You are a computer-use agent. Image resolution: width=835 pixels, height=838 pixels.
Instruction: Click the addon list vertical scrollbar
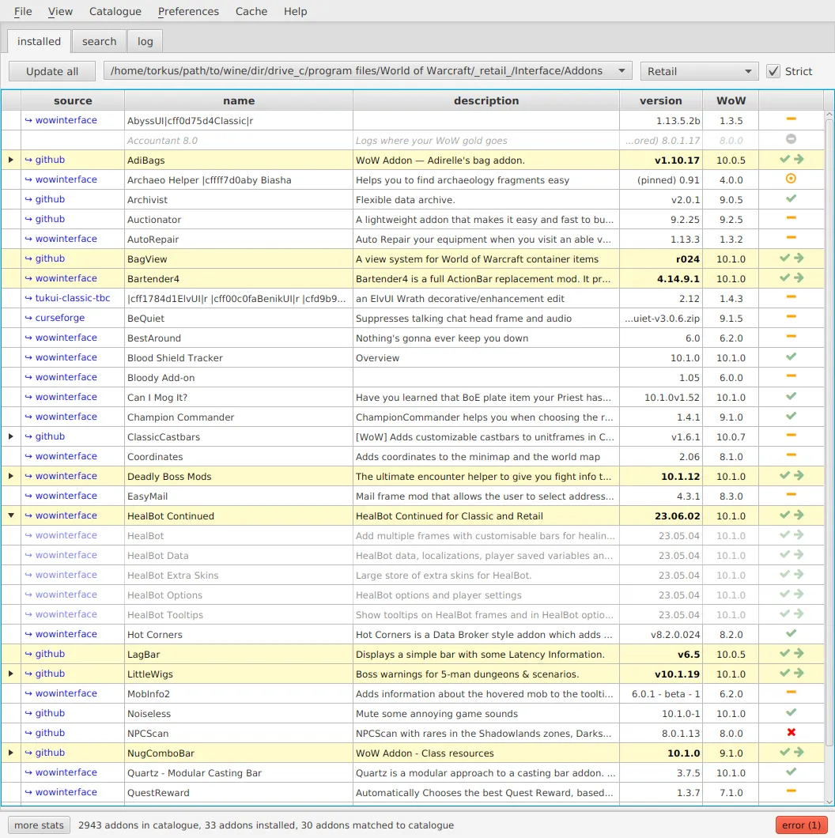point(829,433)
